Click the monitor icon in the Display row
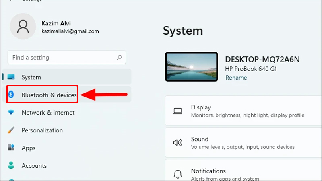 (178, 111)
